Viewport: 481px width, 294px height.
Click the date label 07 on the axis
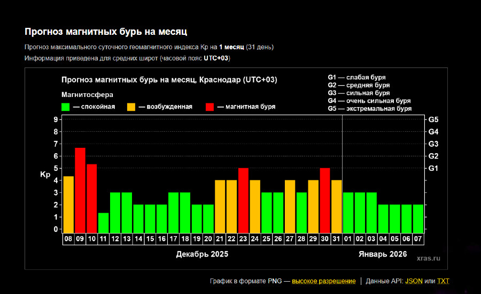click(x=418, y=239)
